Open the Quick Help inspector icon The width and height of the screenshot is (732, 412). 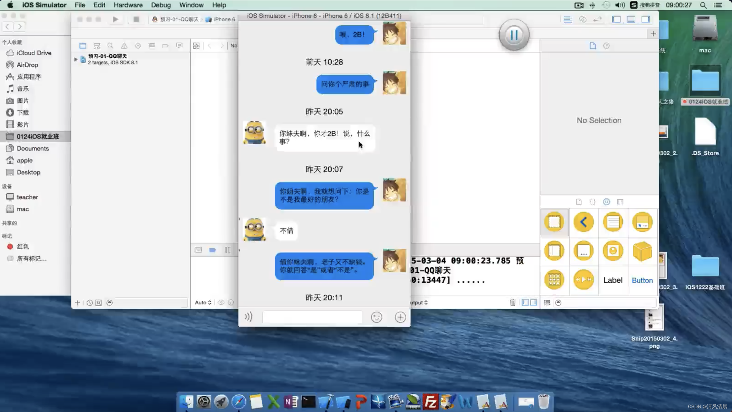point(606,46)
